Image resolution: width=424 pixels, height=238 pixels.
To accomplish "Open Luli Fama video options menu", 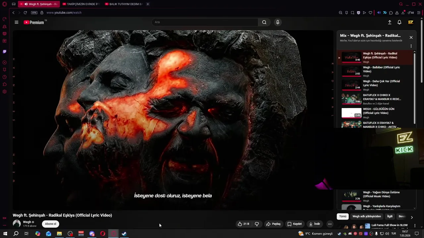I will tap(415, 225).
